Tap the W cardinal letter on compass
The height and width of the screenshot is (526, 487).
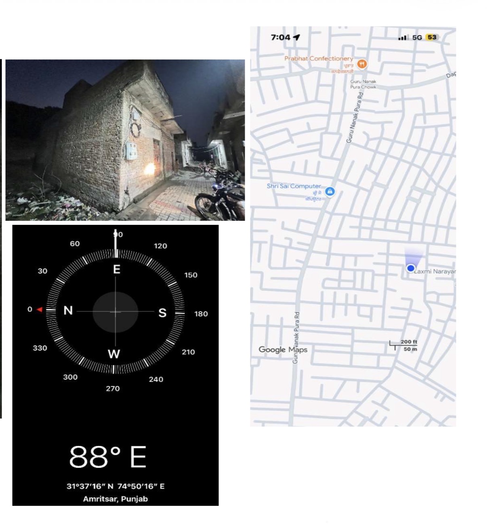point(114,354)
